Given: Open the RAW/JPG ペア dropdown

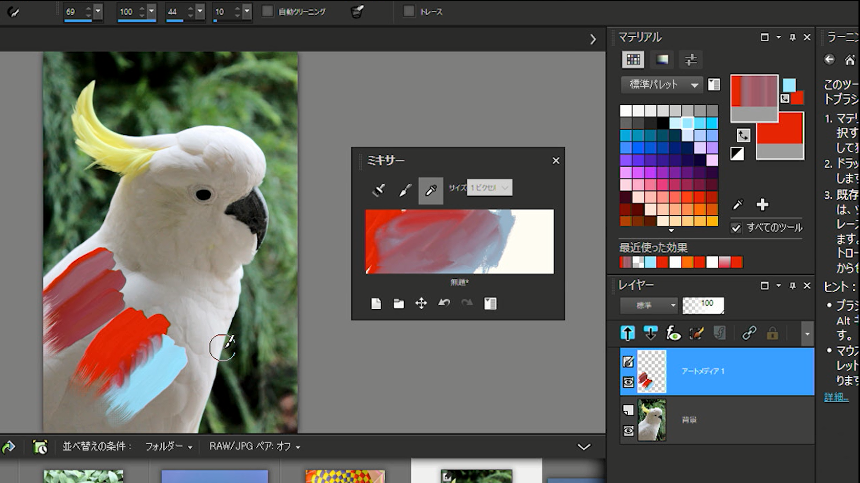Looking at the screenshot, I should [x=254, y=447].
